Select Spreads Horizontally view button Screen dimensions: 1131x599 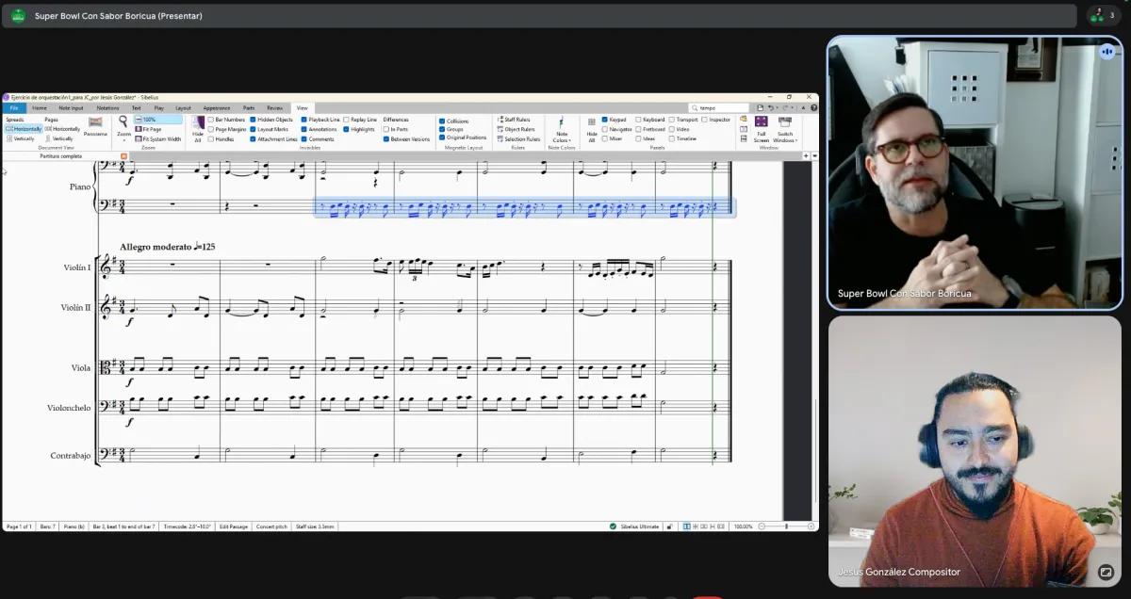tap(25, 129)
